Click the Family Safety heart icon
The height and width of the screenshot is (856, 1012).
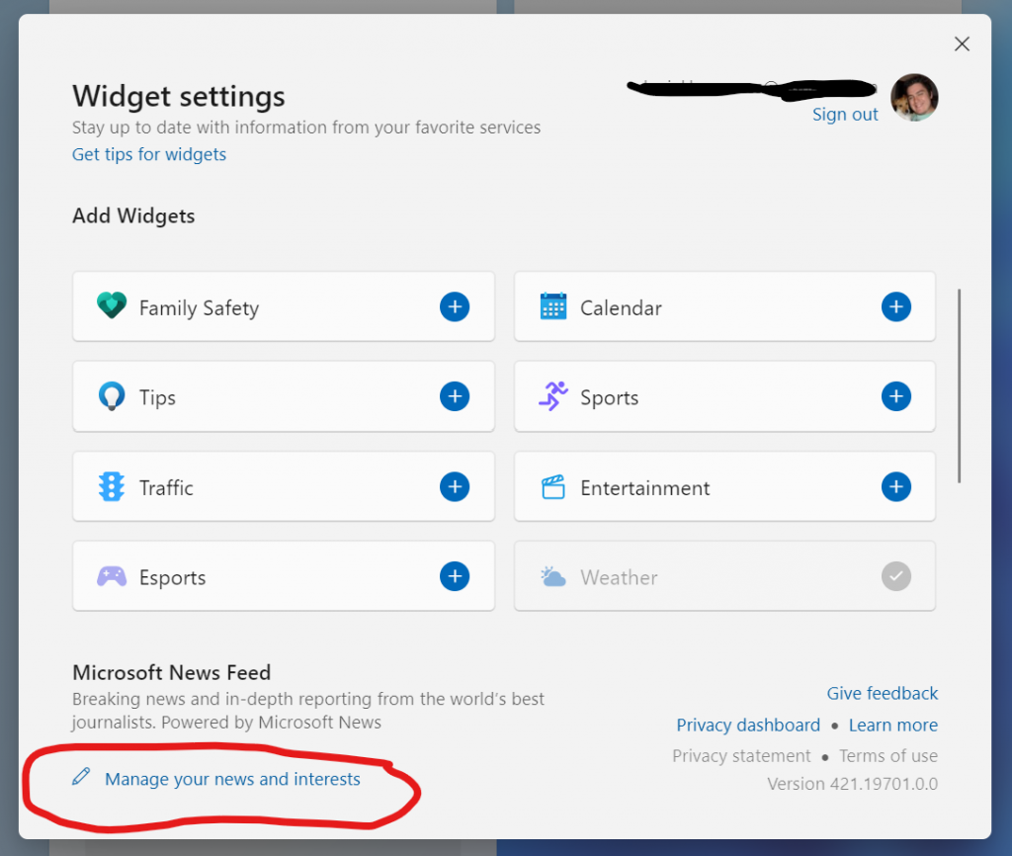point(112,305)
